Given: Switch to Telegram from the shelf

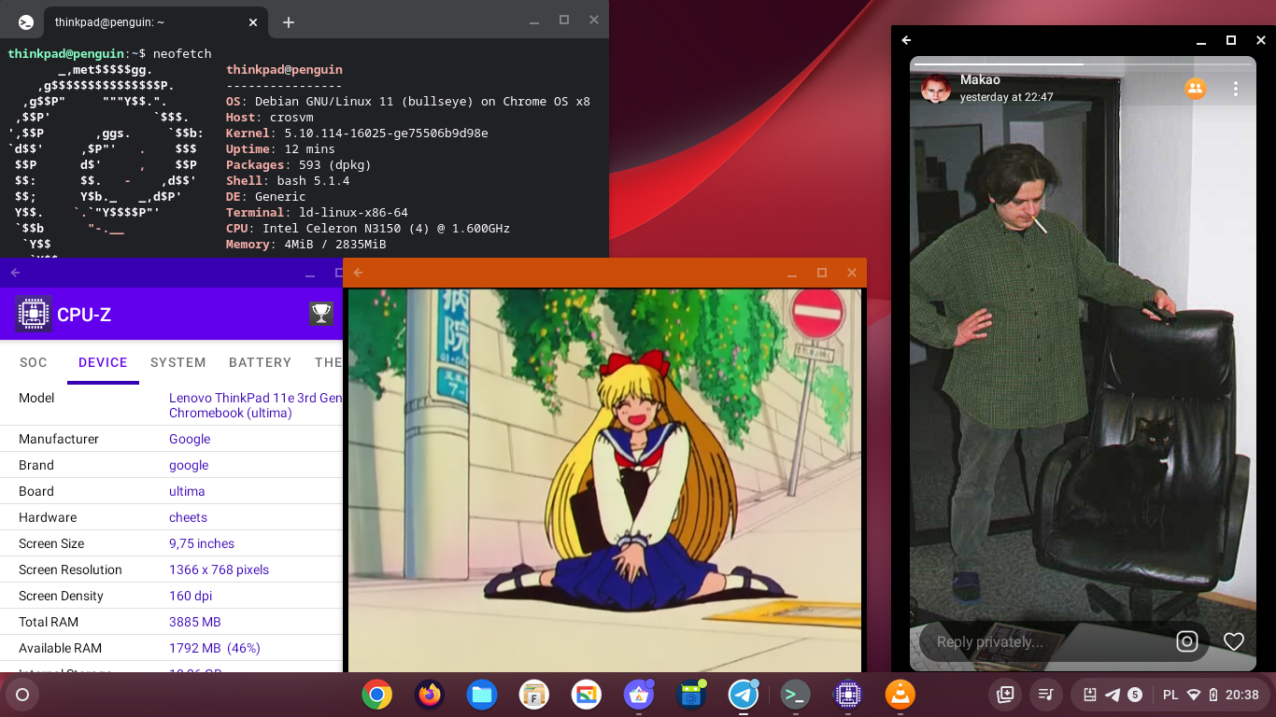Looking at the screenshot, I should click(744, 695).
